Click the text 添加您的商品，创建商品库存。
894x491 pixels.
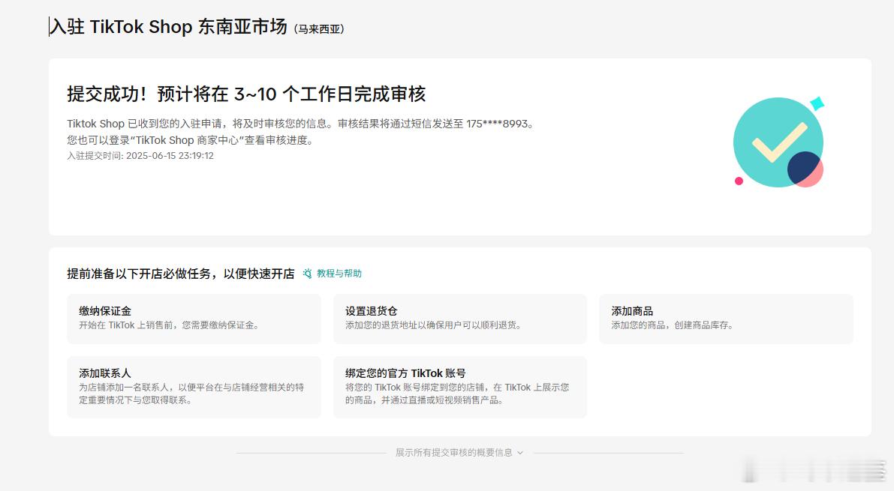(x=673, y=325)
